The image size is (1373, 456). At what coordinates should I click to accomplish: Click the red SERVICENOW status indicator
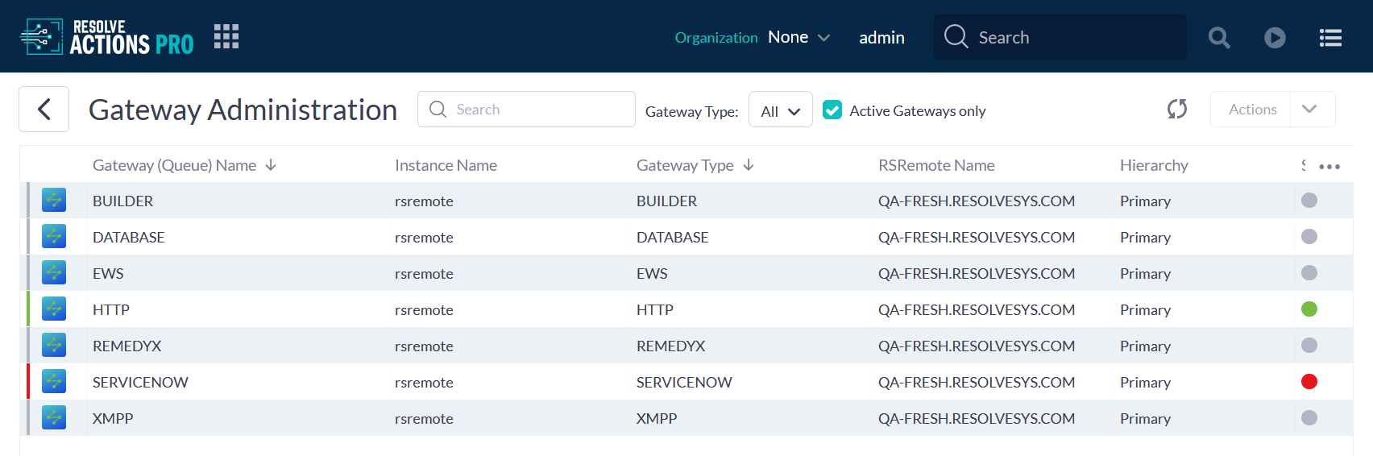click(x=1309, y=381)
